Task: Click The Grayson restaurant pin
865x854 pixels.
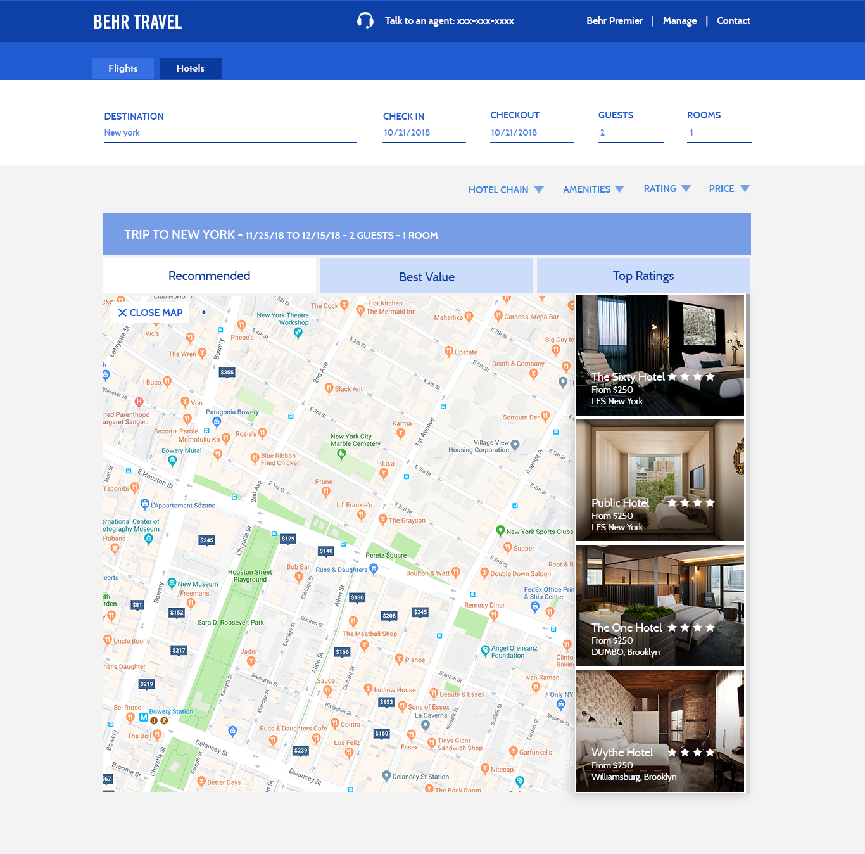Action: 382,519
